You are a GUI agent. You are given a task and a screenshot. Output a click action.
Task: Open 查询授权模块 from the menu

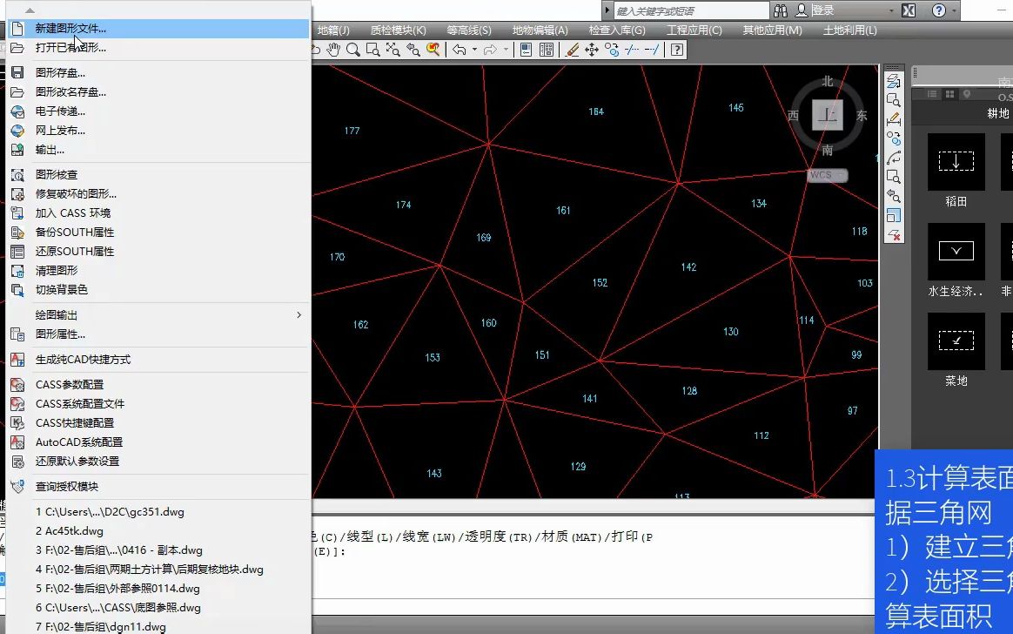point(68,486)
